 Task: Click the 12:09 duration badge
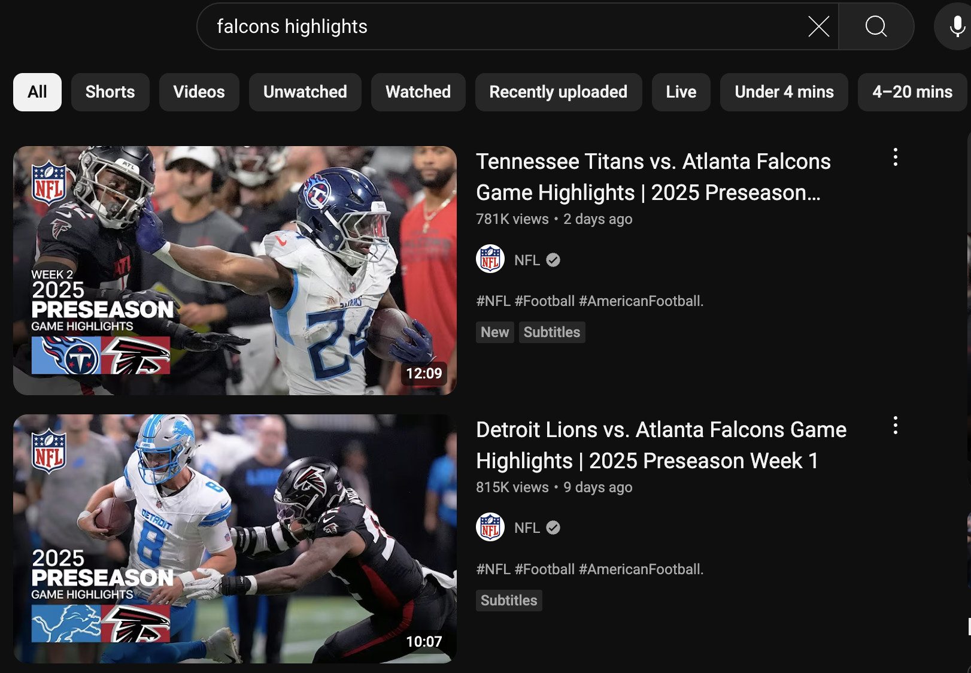pyautogui.click(x=424, y=374)
